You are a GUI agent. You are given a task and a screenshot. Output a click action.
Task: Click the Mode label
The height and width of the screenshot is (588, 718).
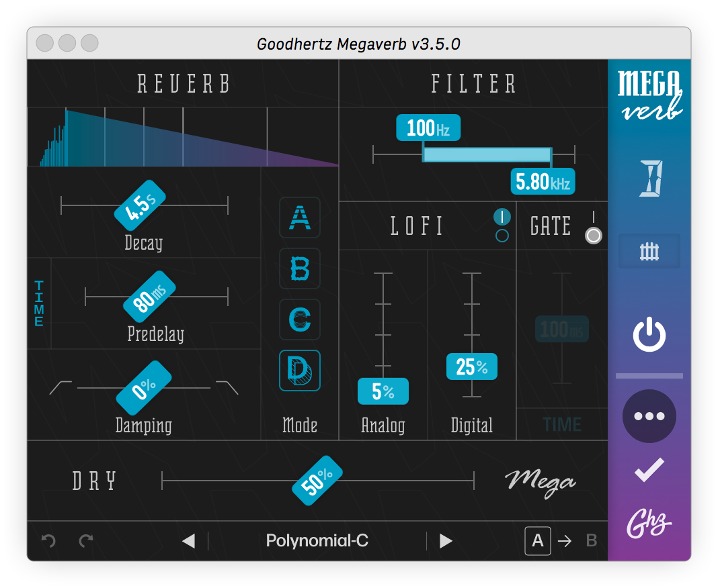(x=300, y=425)
